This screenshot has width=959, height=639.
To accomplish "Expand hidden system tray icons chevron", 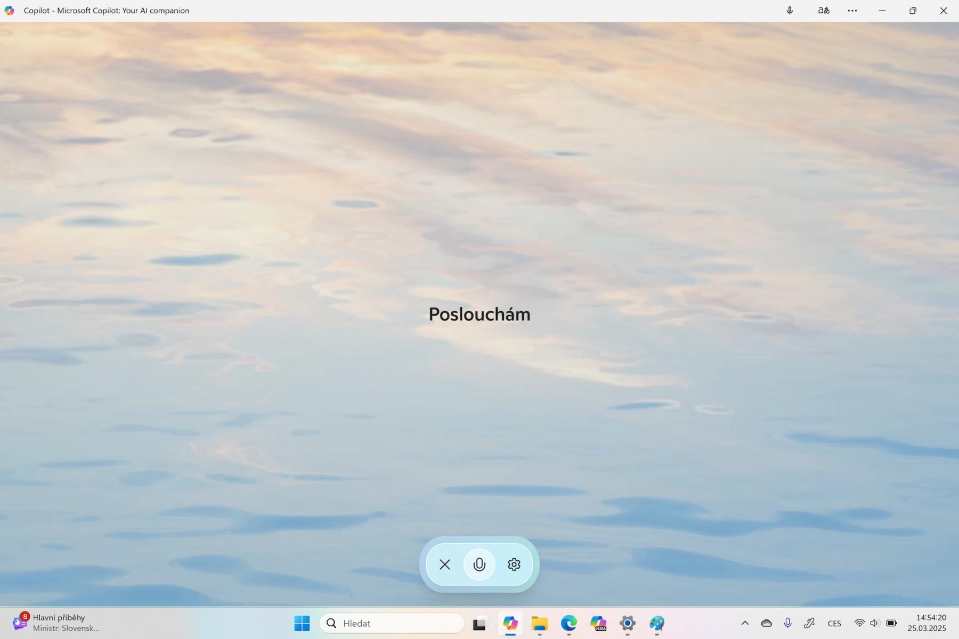I will click(745, 623).
